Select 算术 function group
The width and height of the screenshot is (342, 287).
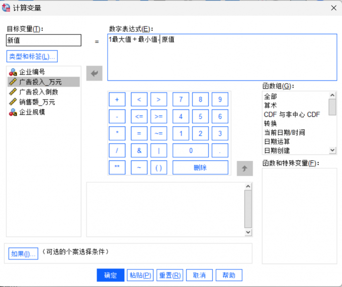click(296, 105)
